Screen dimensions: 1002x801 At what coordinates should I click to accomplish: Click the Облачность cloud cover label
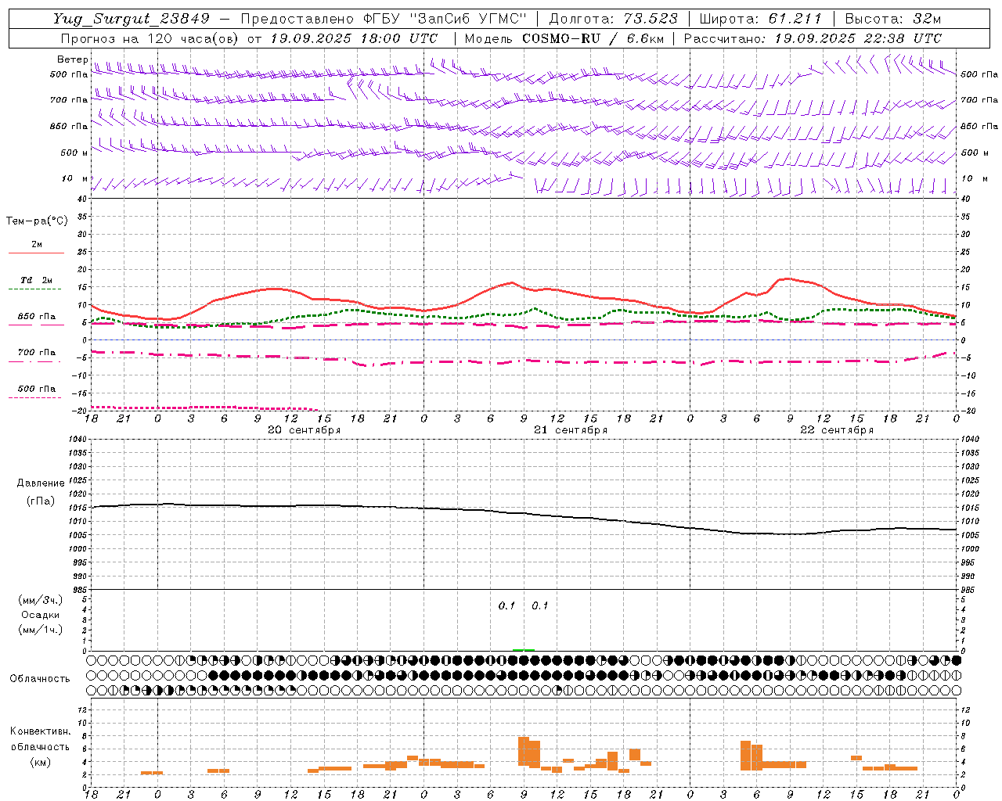40,679
